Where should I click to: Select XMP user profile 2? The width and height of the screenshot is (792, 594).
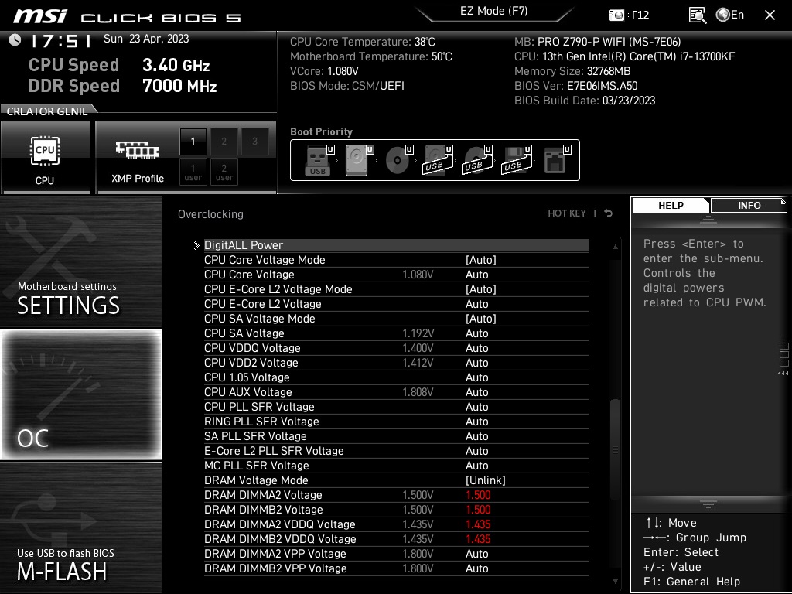click(224, 172)
